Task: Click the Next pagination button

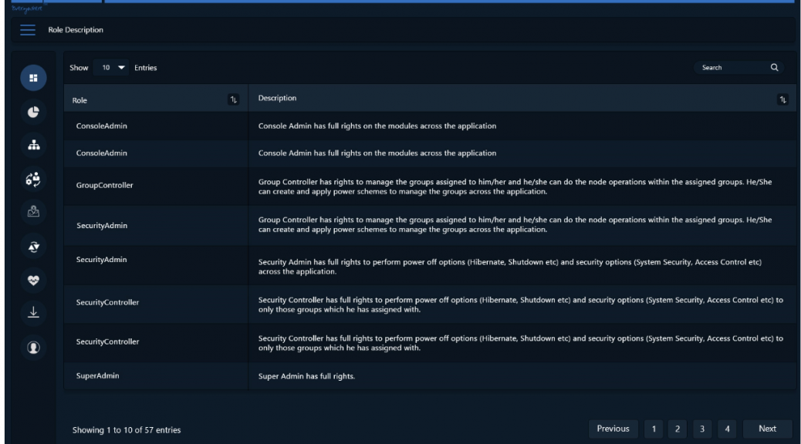Action: click(x=767, y=429)
